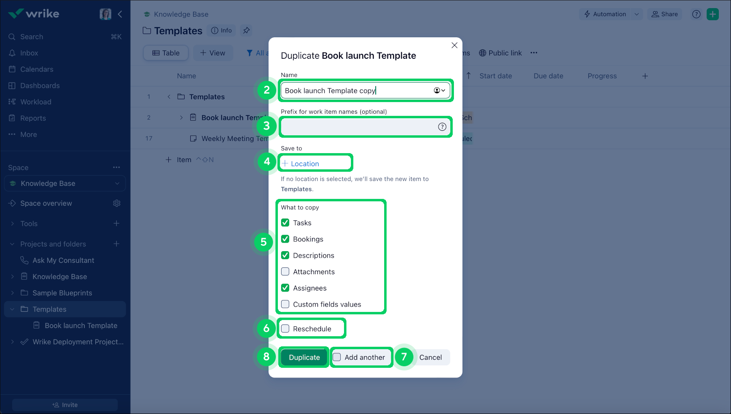This screenshot has width=731, height=414.
Task: Enable the Attachments checkbox
Action: point(285,271)
